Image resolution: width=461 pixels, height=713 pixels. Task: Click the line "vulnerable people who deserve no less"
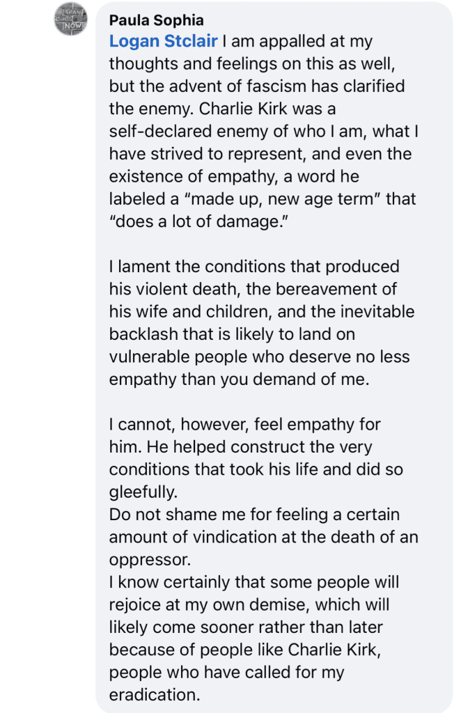[259, 356]
